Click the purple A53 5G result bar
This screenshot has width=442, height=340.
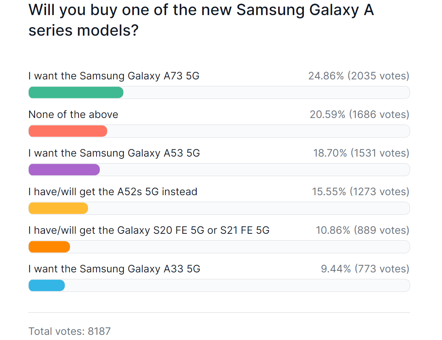click(x=64, y=170)
